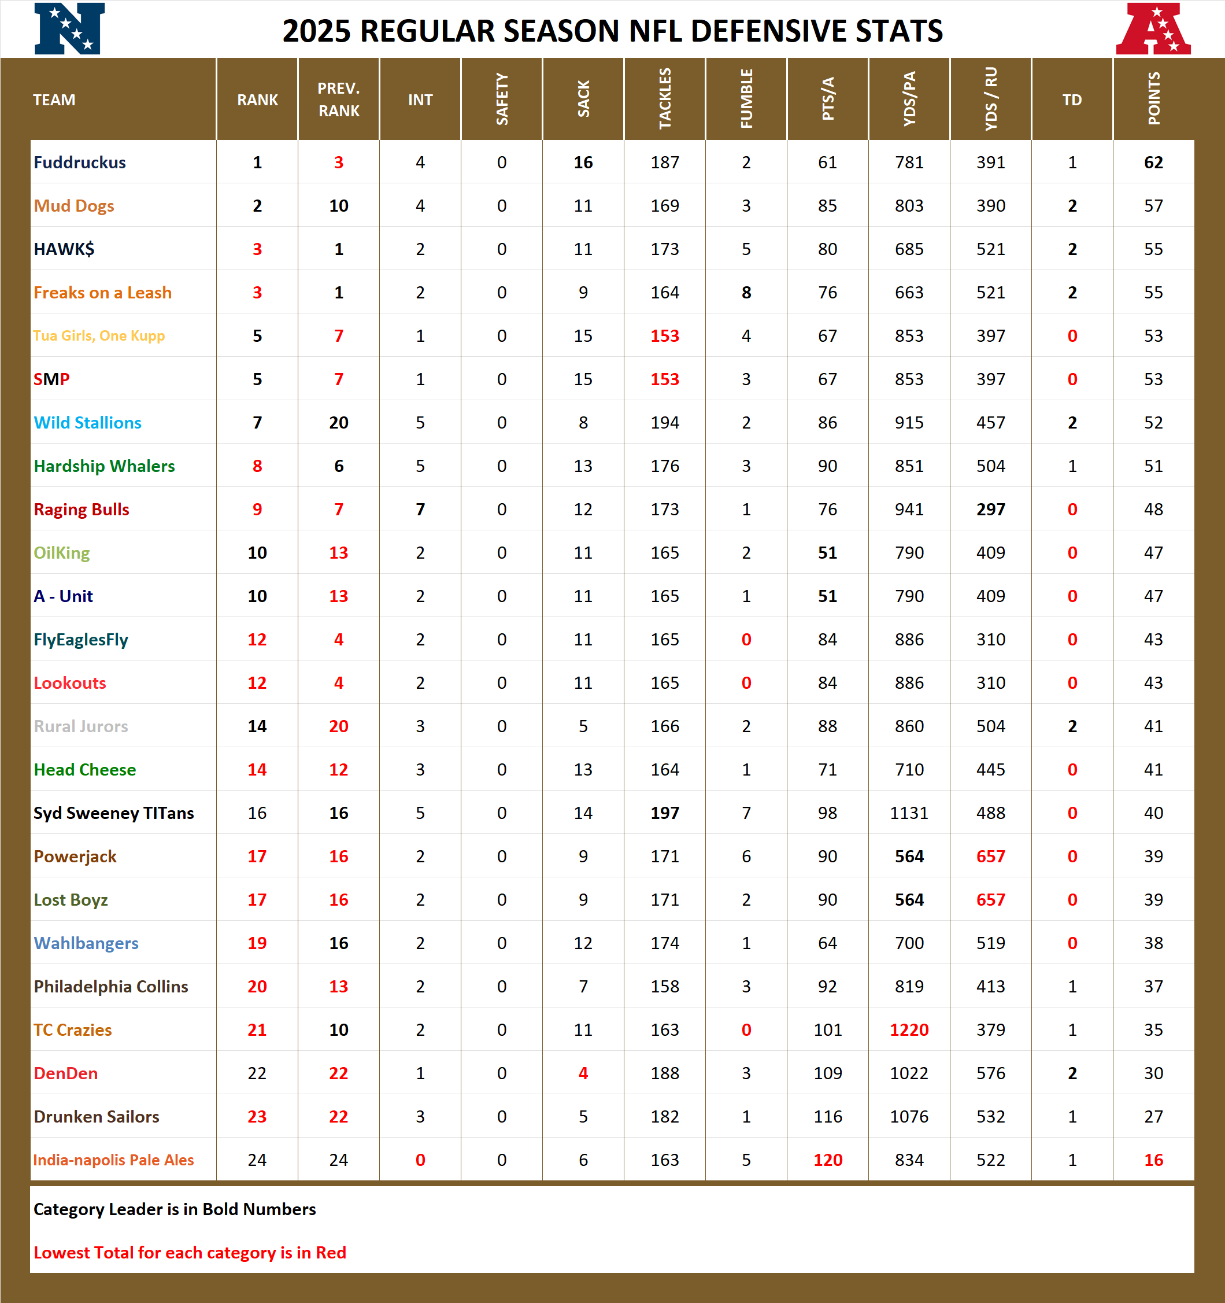Click the Wild Stallions team name
Viewport: 1225px width, 1303px height.
tap(88, 423)
